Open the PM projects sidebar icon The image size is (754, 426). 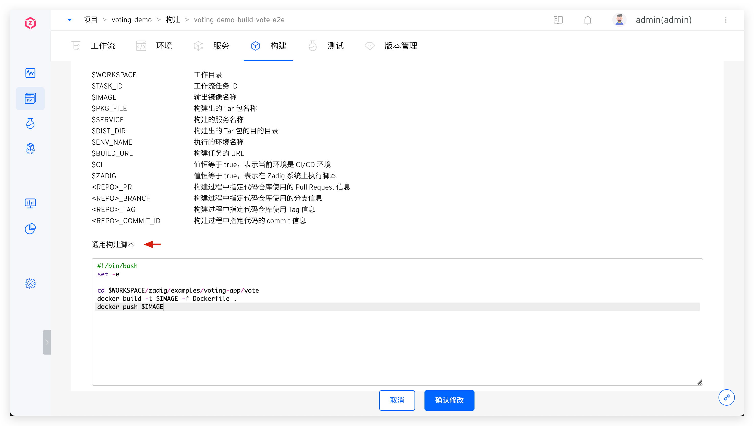30,99
